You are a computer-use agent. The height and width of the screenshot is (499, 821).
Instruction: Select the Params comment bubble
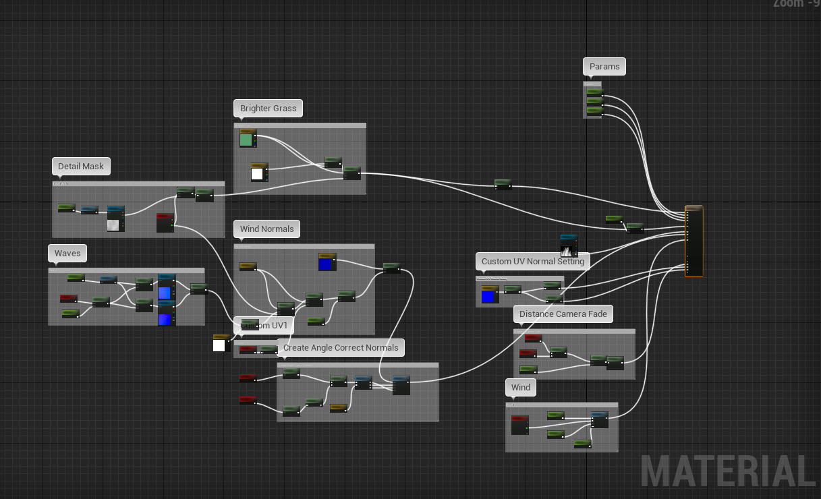coord(604,66)
